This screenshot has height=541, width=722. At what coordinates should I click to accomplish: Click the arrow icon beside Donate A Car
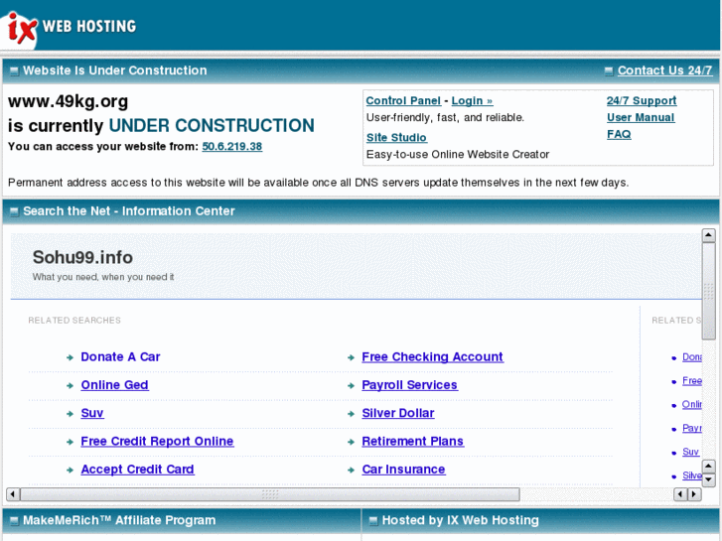(70, 357)
